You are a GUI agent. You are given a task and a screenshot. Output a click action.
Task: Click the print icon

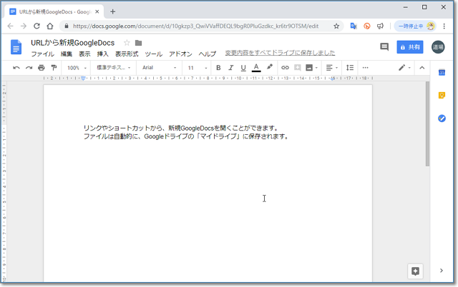pyautogui.click(x=42, y=68)
